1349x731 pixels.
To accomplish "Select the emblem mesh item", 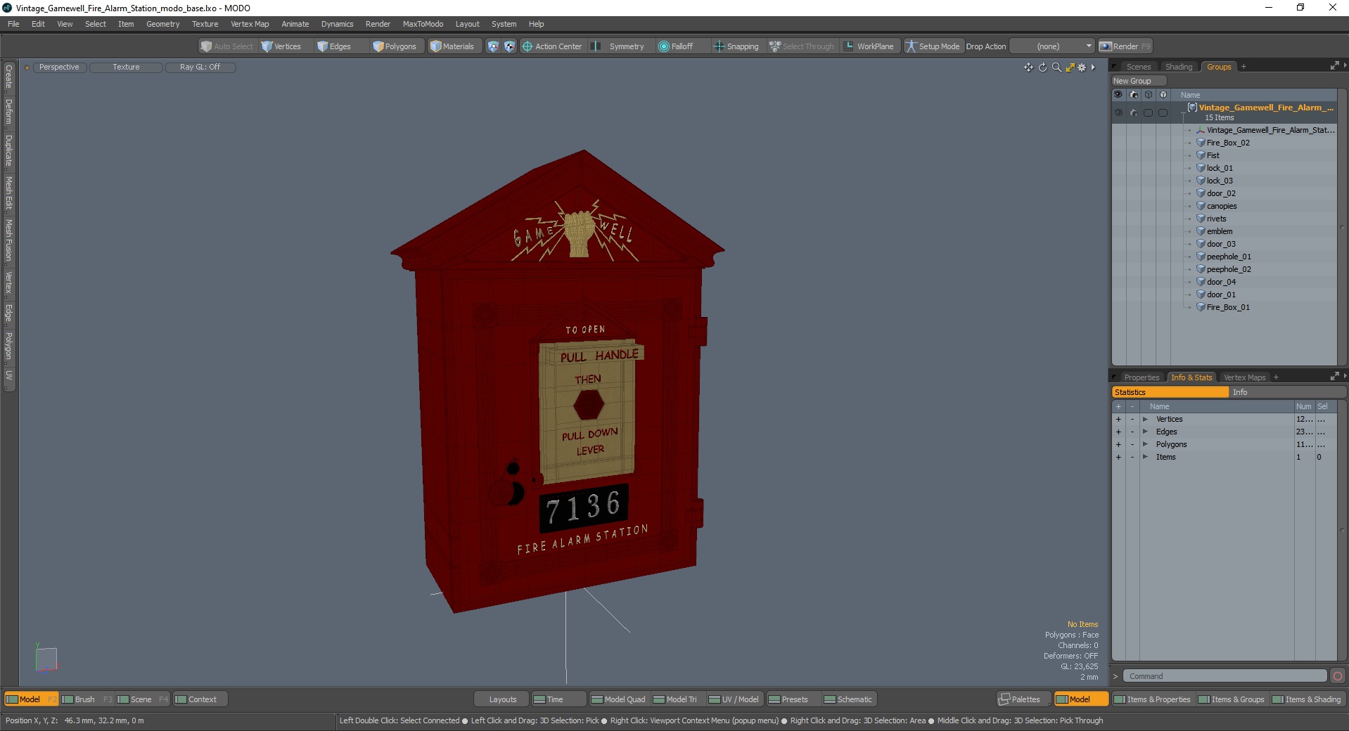I will pos(1219,231).
